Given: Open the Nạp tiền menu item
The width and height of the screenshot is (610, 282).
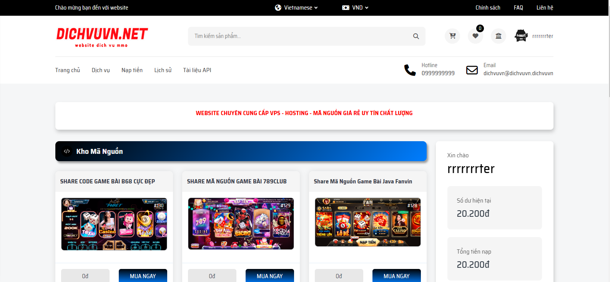Looking at the screenshot, I should (x=132, y=70).
